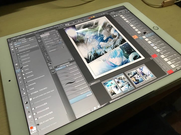Pick the red main color swatch
This screenshot has width=181, height=135.
click(x=31, y=128)
